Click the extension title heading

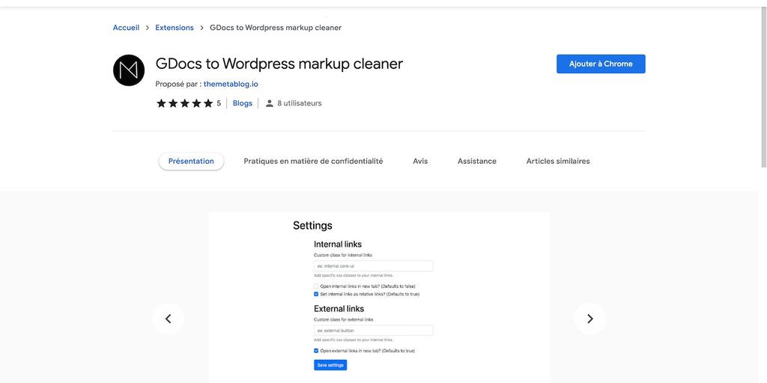click(279, 64)
